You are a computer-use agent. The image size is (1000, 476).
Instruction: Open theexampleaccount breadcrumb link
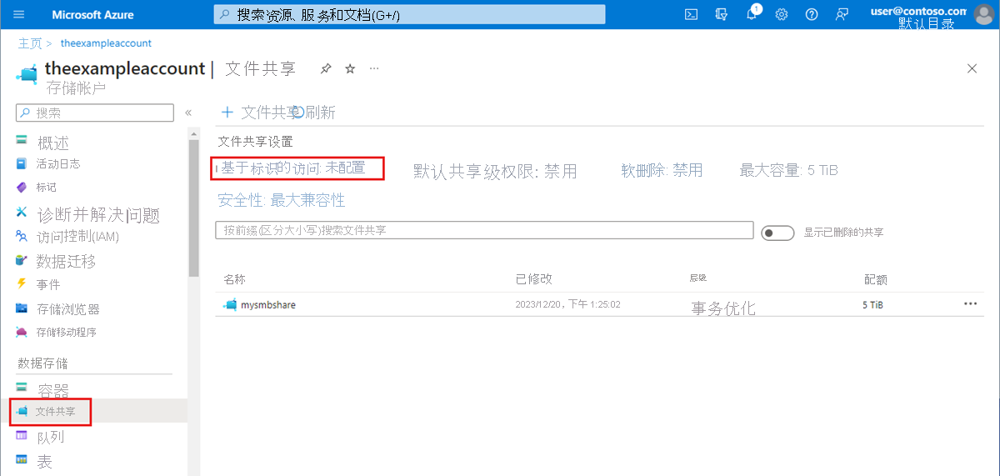pos(106,43)
